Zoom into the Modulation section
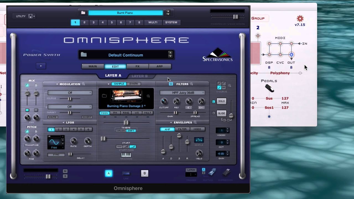 coord(83,84)
